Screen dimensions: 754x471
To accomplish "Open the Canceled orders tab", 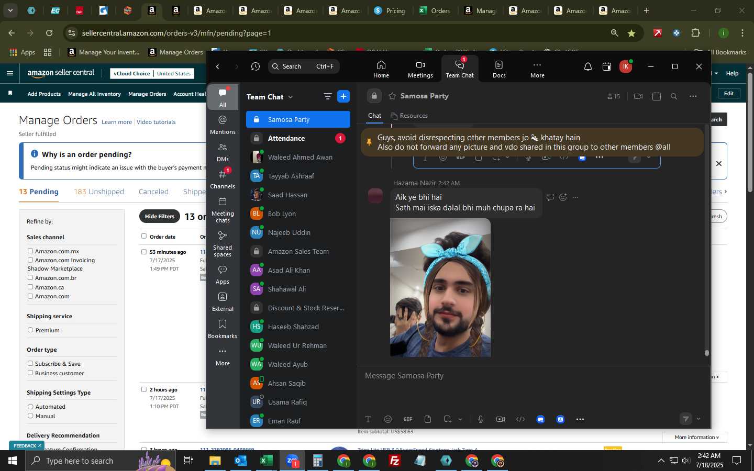I will 153,192.
